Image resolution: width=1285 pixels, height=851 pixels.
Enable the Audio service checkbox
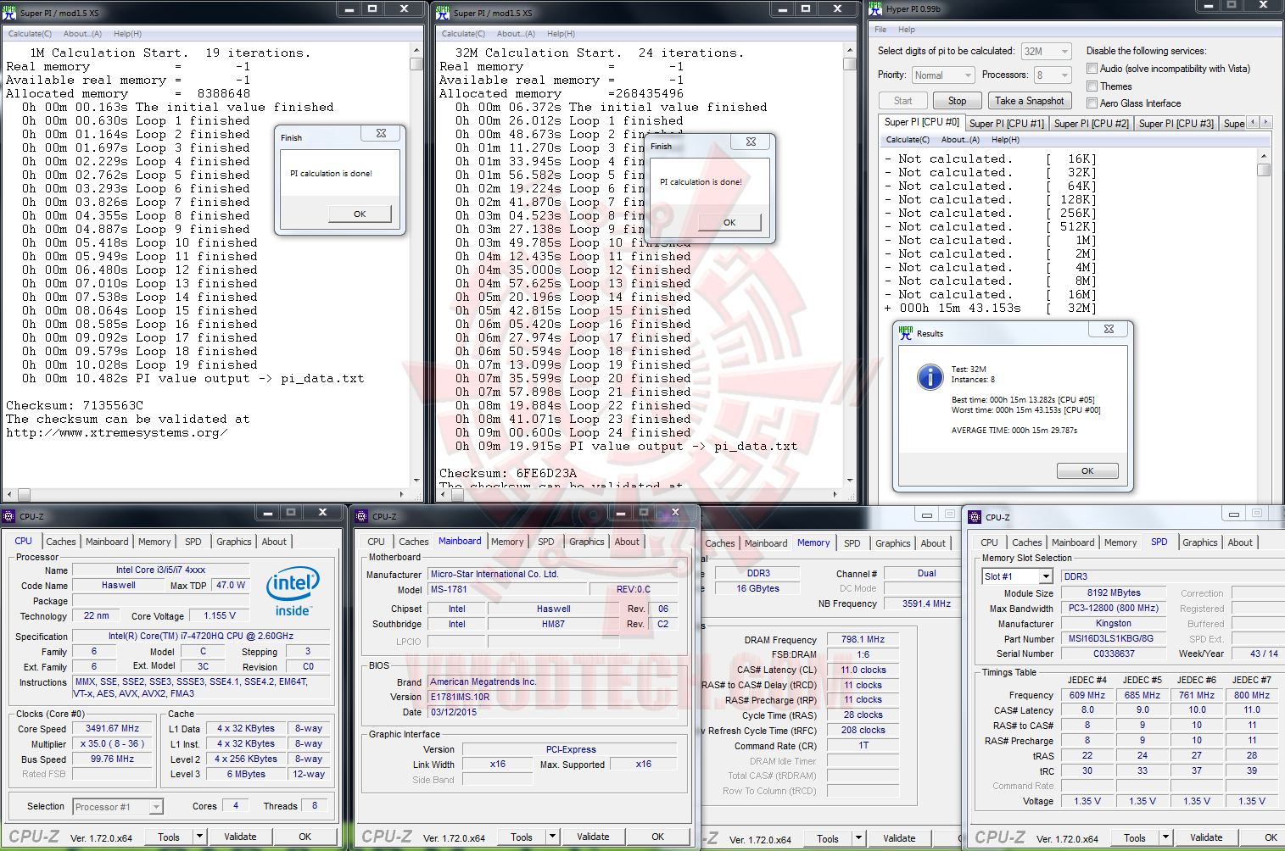coord(1092,69)
